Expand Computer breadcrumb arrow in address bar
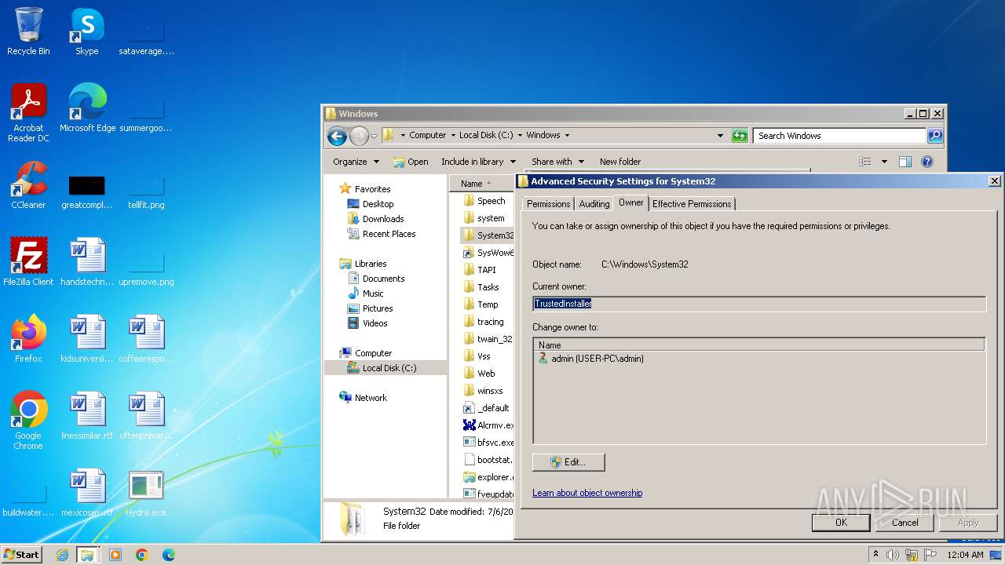Screen dimensions: 1005x565 [453, 136]
